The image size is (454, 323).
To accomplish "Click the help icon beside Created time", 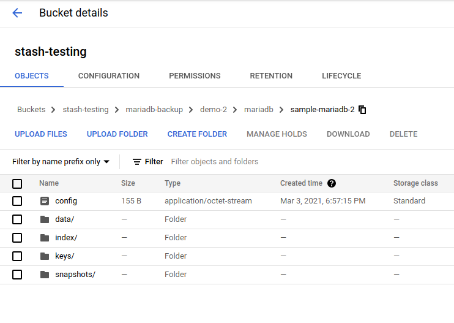I will tap(332, 183).
